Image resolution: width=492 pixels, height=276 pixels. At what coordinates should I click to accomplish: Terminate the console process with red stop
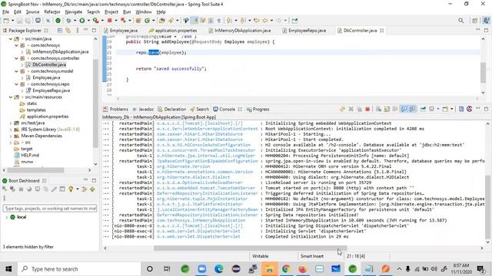[x=367, y=109]
